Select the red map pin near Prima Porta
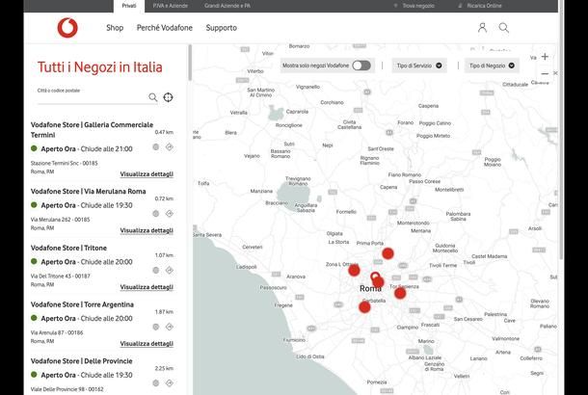 388,253
